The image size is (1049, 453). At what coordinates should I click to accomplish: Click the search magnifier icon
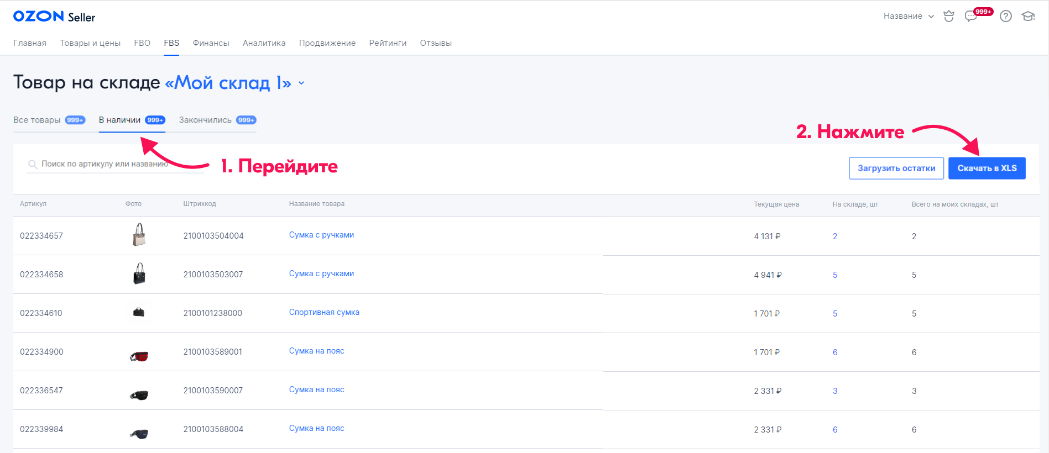[x=33, y=164]
